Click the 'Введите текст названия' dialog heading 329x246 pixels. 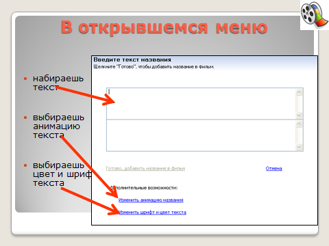[132, 59]
